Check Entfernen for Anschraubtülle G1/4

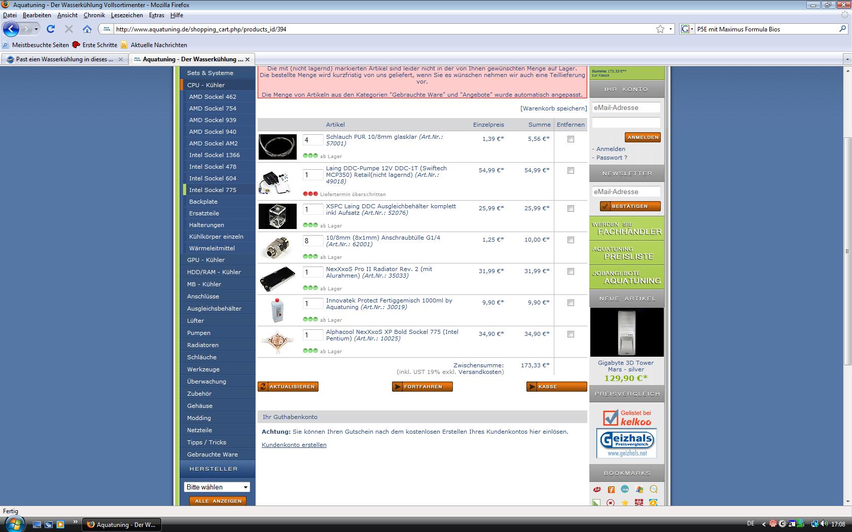pyautogui.click(x=571, y=240)
